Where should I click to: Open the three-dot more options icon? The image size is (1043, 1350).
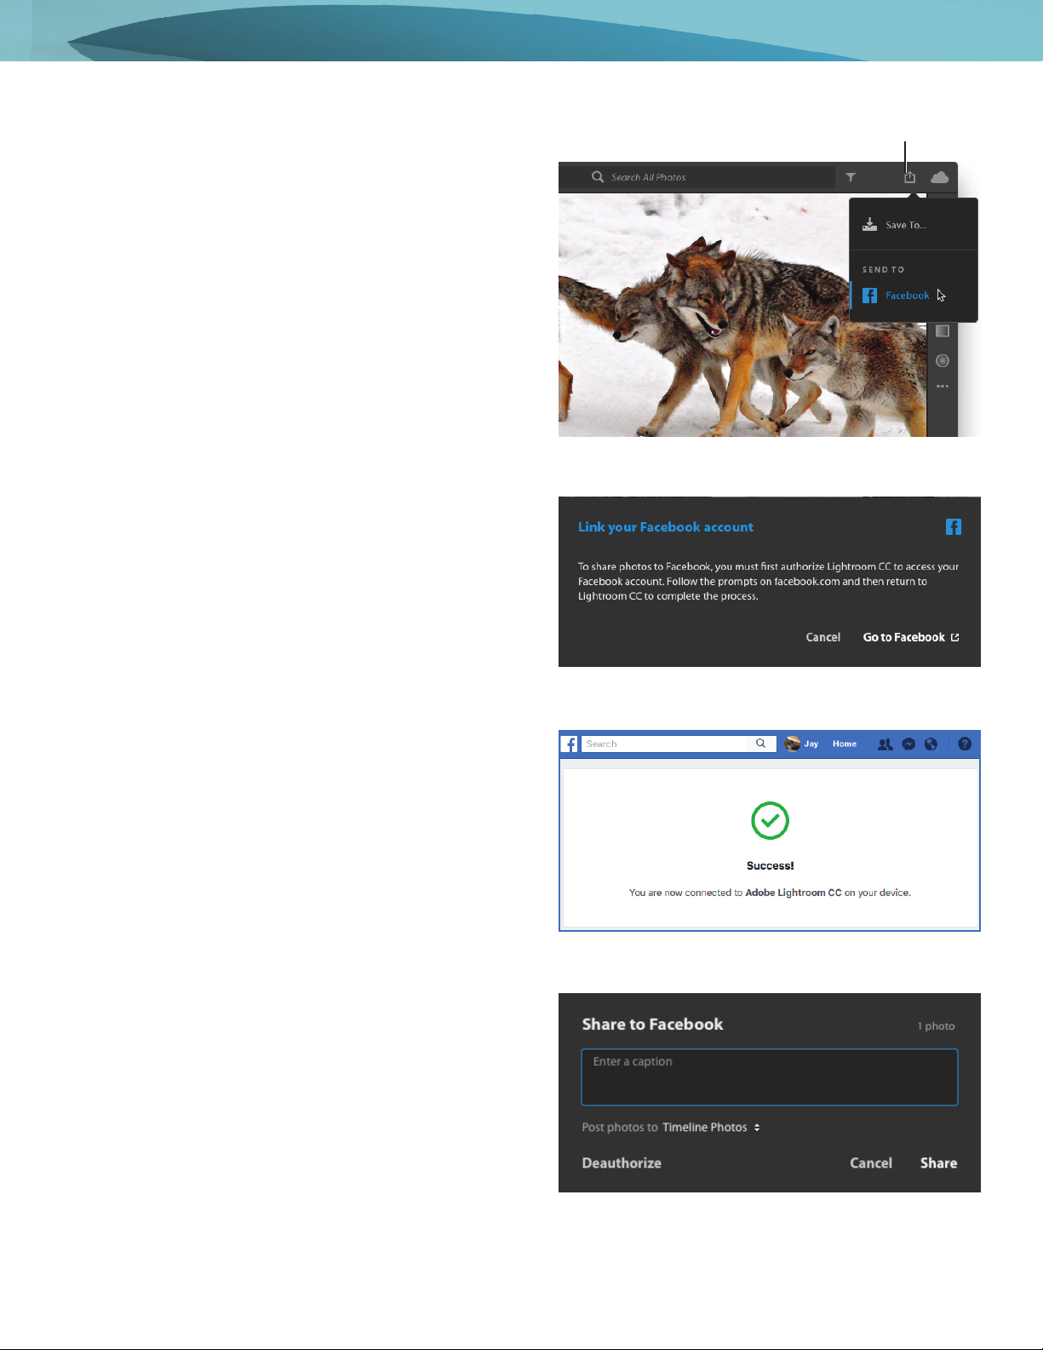point(943,387)
